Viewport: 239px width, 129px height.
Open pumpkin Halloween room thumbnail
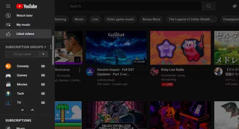pyautogui.click(x=180, y=115)
